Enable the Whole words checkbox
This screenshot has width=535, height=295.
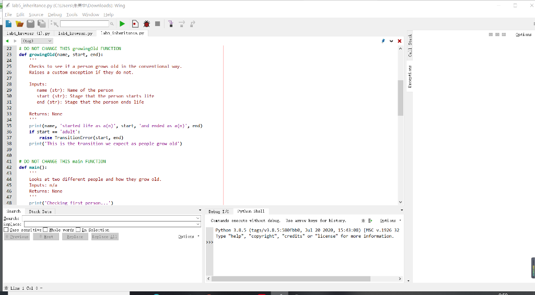click(45, 230)
